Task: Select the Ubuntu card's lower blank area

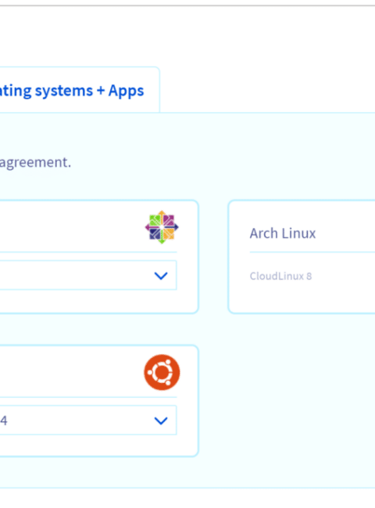Action: pos(97,445)
